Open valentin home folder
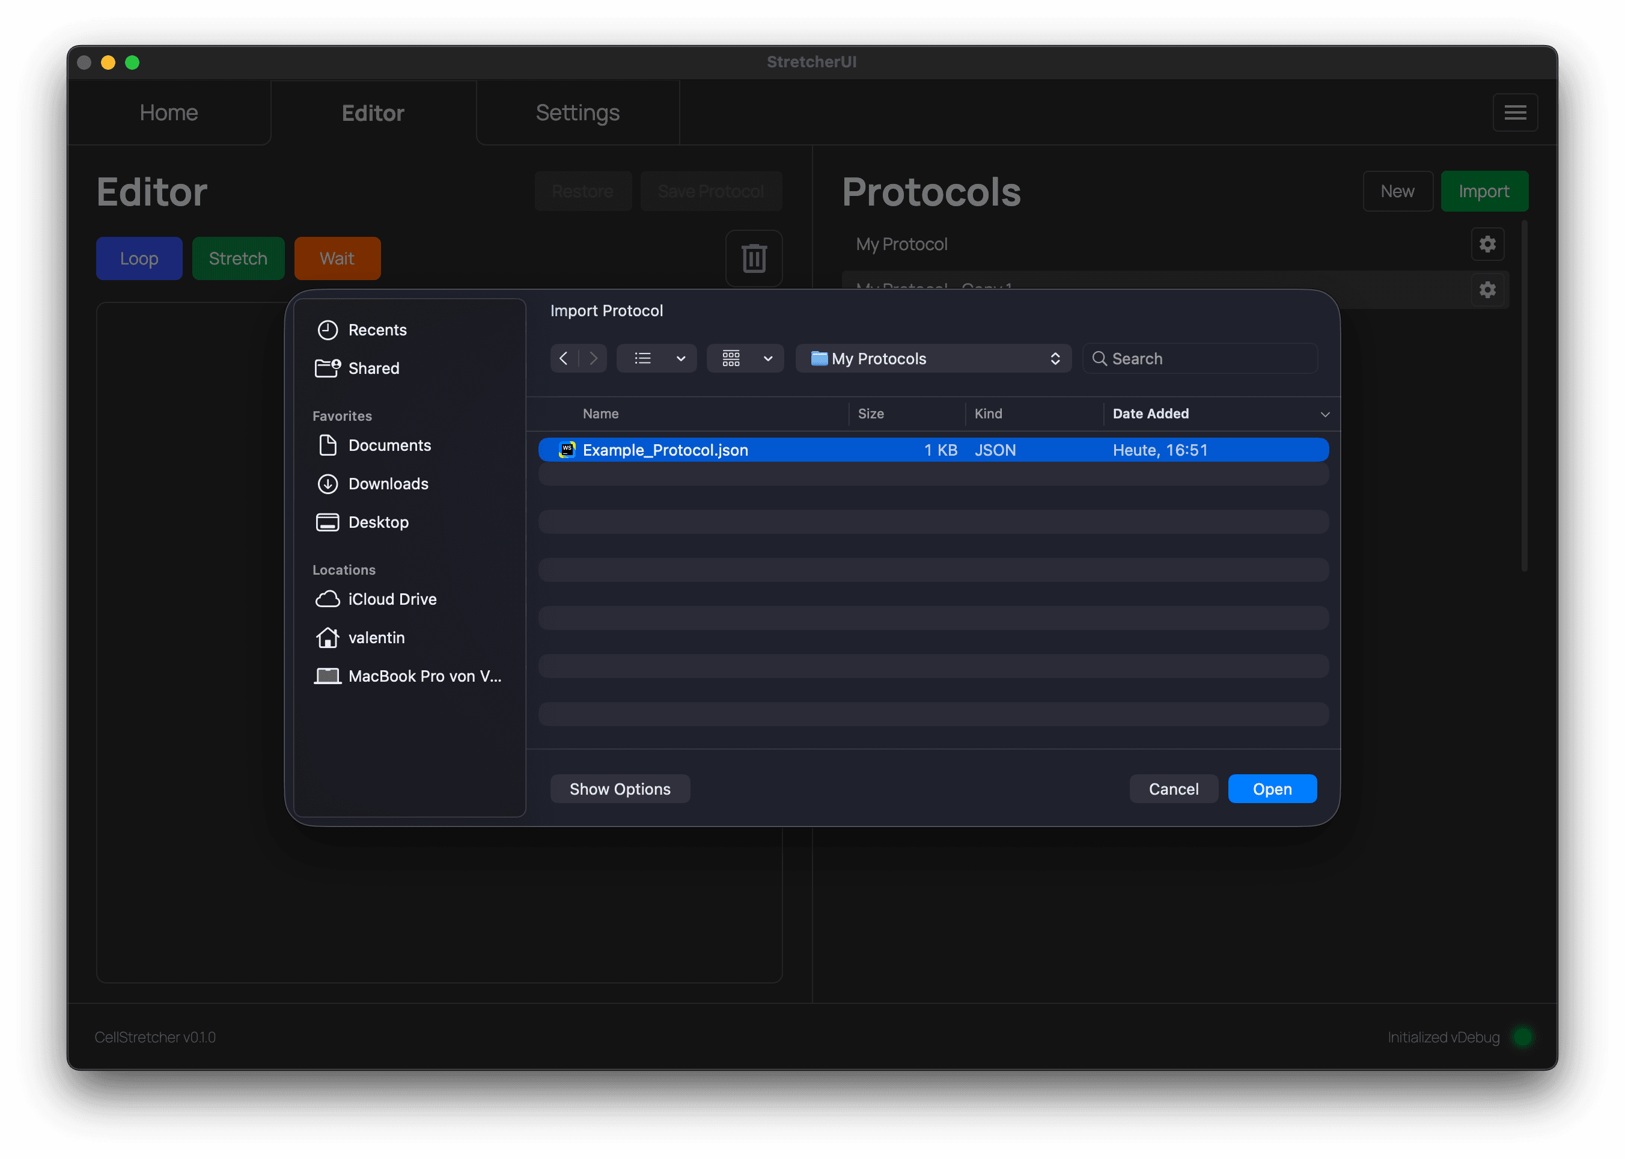 coord(409,638)
